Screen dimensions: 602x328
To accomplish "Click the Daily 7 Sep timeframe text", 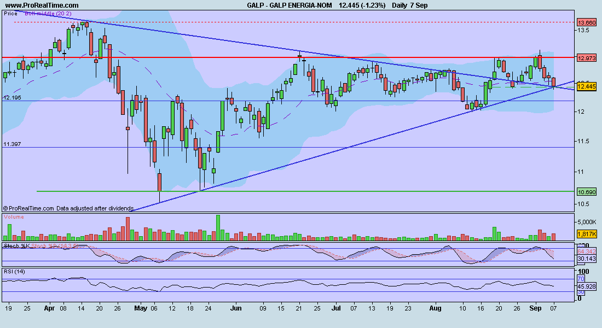I will (x=410, y=5).
